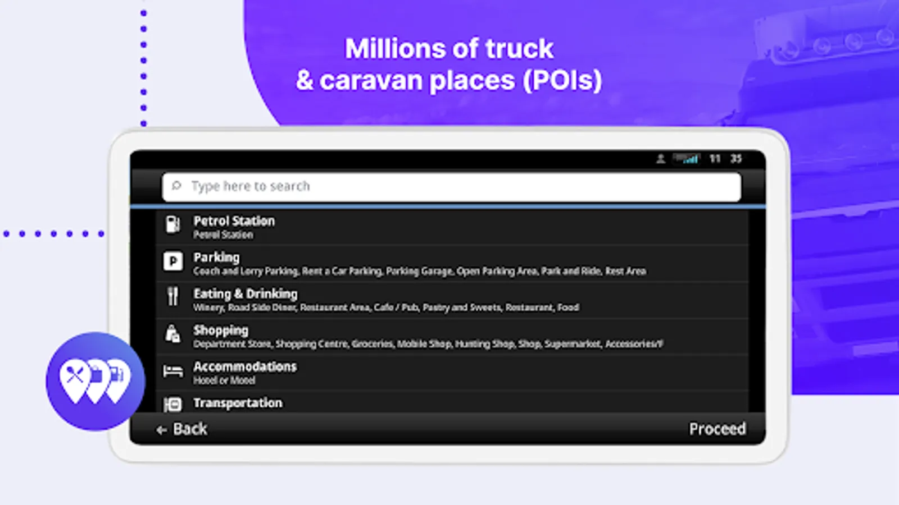The image size is (899, 505).
Task: Focus the 'Type here to search' field
Action: (452, 187)
